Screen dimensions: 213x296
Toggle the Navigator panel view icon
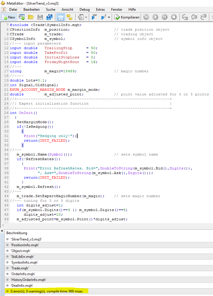click(60, 17)
